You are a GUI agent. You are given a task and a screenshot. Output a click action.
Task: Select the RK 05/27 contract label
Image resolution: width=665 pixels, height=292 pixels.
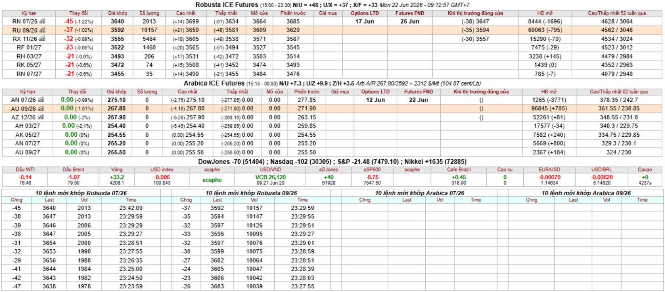pos(29,65)
